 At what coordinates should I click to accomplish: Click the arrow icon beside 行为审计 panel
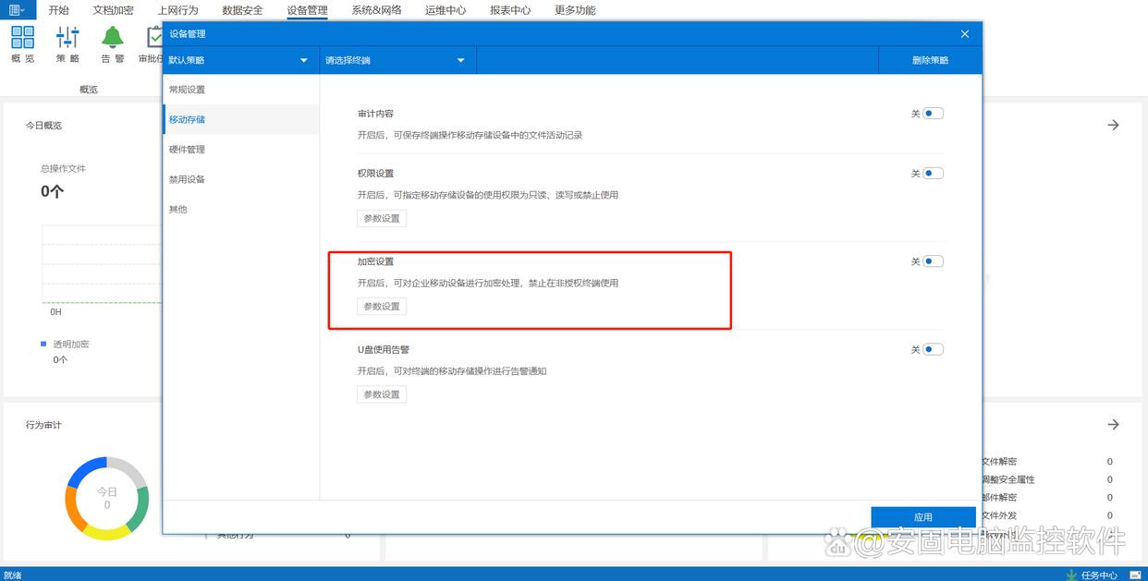click(x=1113, y=425)
